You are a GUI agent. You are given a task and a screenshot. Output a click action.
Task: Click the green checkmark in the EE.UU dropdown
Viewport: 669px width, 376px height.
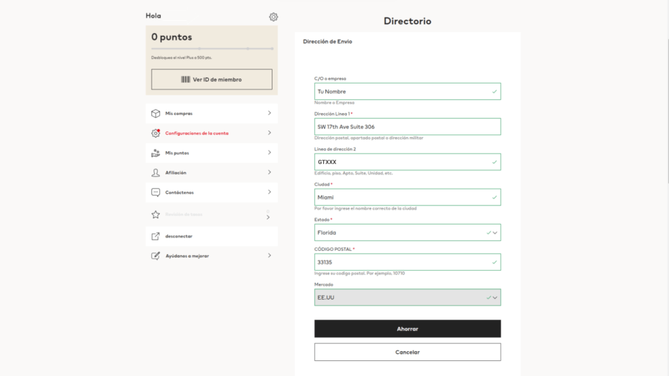click(x=489, y=298)
